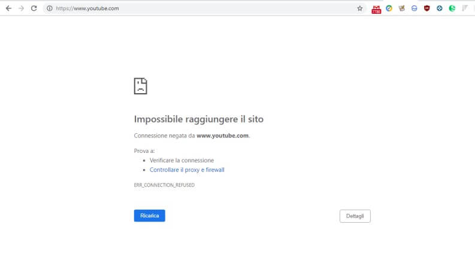This screenshot has height=267, width=475.
Task: Open the shopping cart extension icon
Action: [402, 8]
